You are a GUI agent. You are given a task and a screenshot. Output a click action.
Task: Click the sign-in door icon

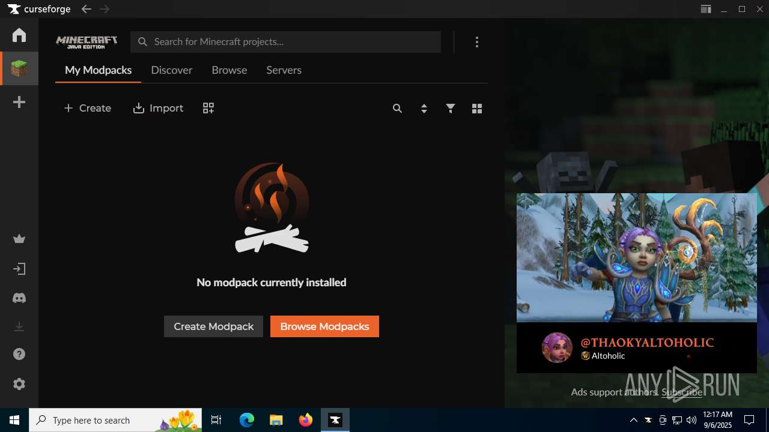tap(19, 269)
